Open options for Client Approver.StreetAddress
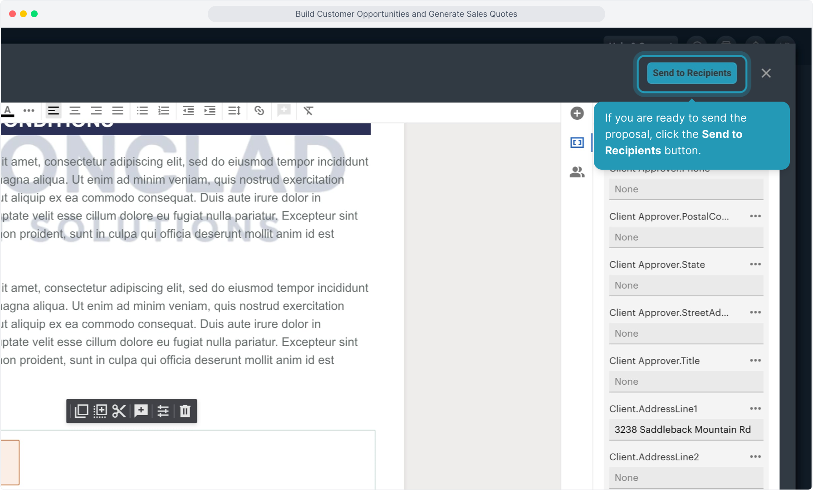The width and height of the screenshot is (813, 490). pyautogui.click(x=755, y=313)
